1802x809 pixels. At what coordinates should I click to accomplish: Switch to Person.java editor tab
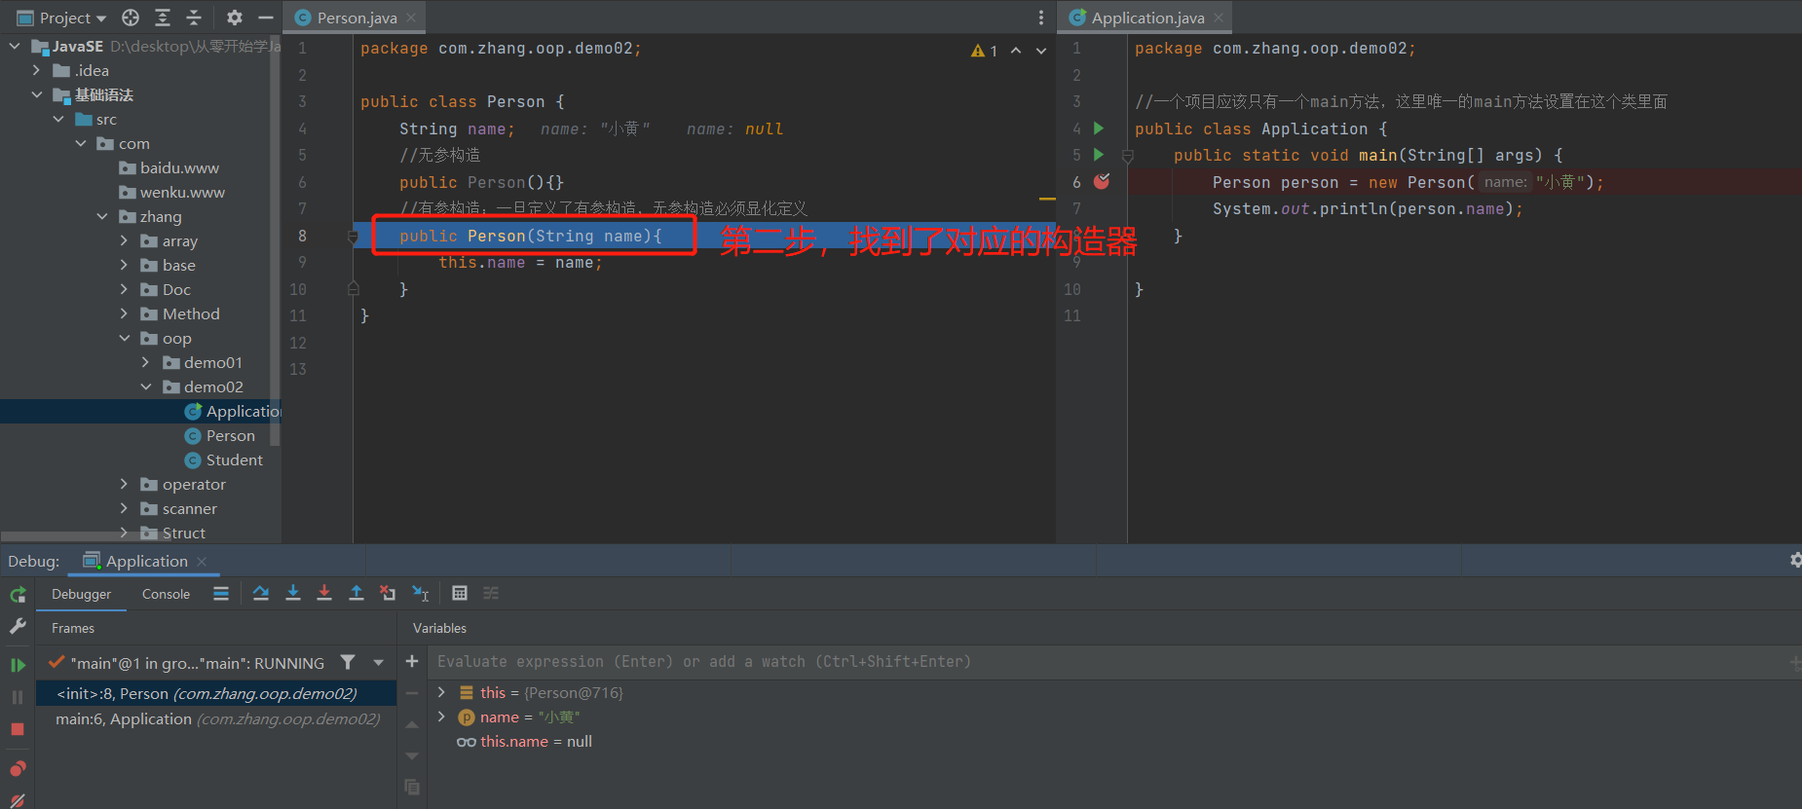coord(356,18)
